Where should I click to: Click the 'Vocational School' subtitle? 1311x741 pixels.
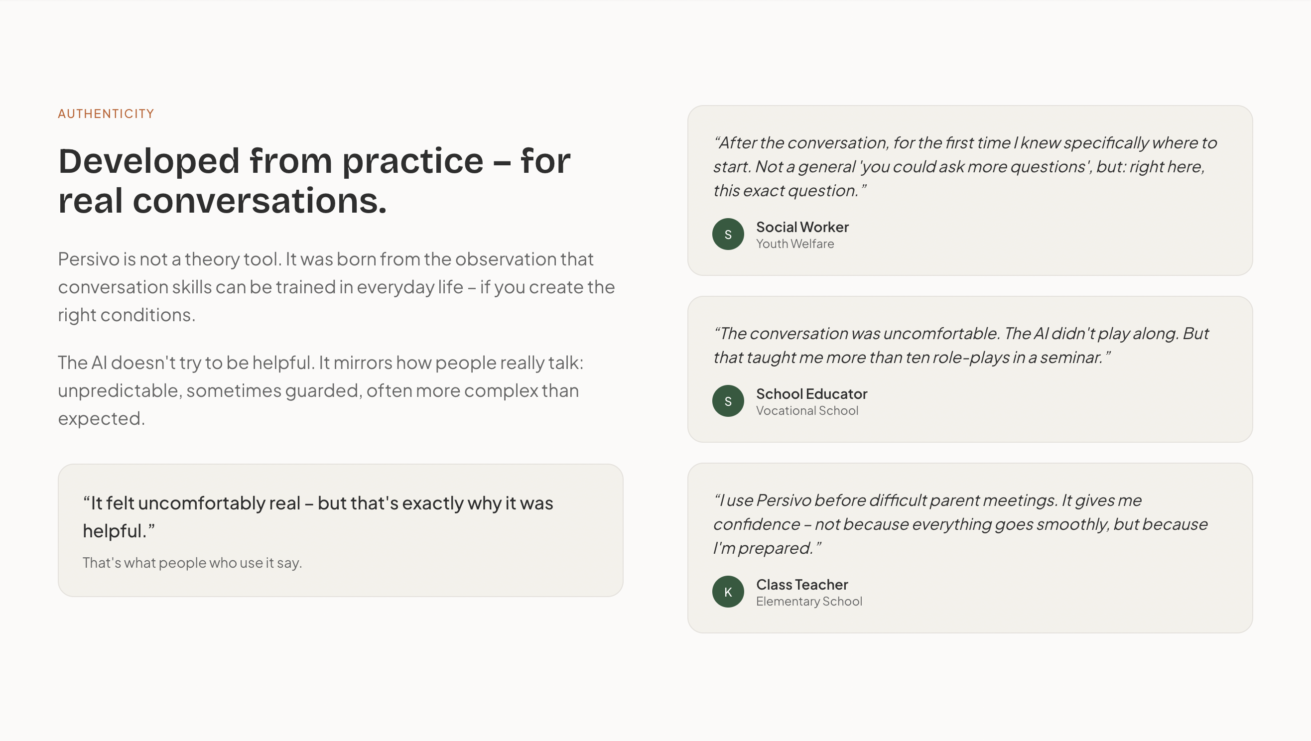(806, 411)
